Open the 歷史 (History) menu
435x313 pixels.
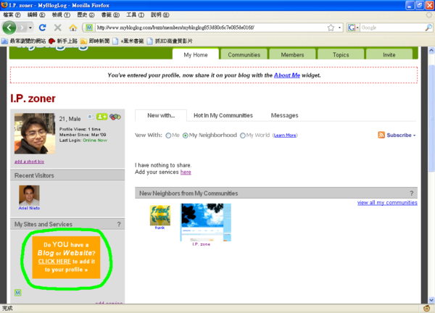(x=86, y=14)
